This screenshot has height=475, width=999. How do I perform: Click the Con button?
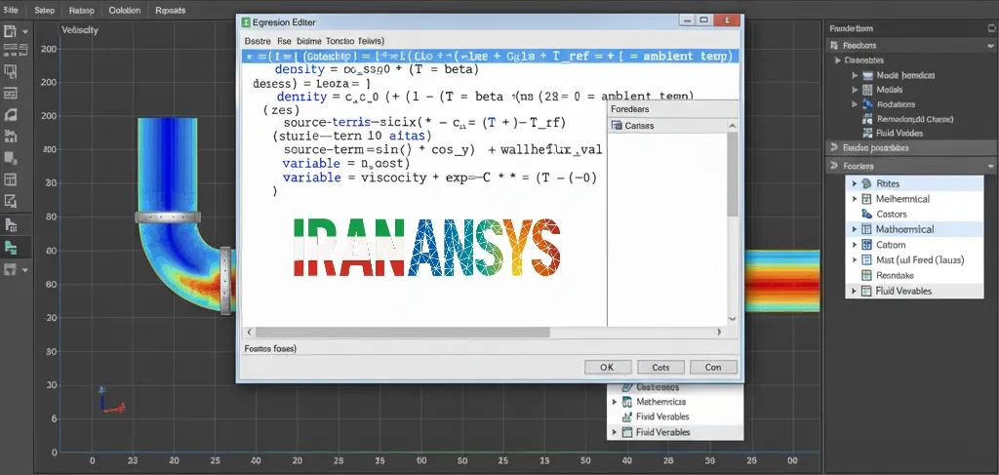coord(713,368)
